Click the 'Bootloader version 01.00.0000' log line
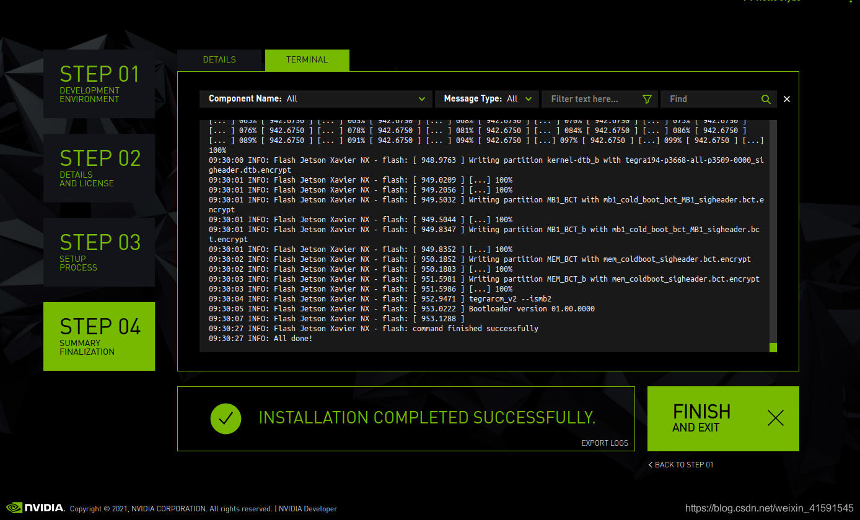Screen dimensions: 860x520 (x=401, y=309)
